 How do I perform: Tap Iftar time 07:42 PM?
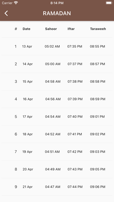point(75,151)
